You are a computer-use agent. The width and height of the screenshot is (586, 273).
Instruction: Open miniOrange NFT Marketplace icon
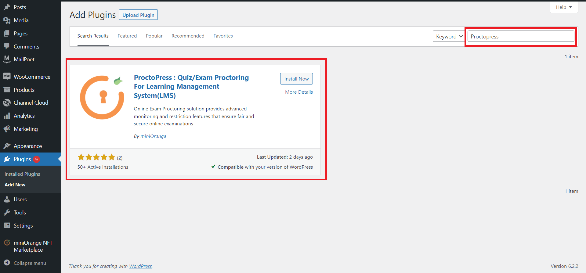(x=7, y=243)
